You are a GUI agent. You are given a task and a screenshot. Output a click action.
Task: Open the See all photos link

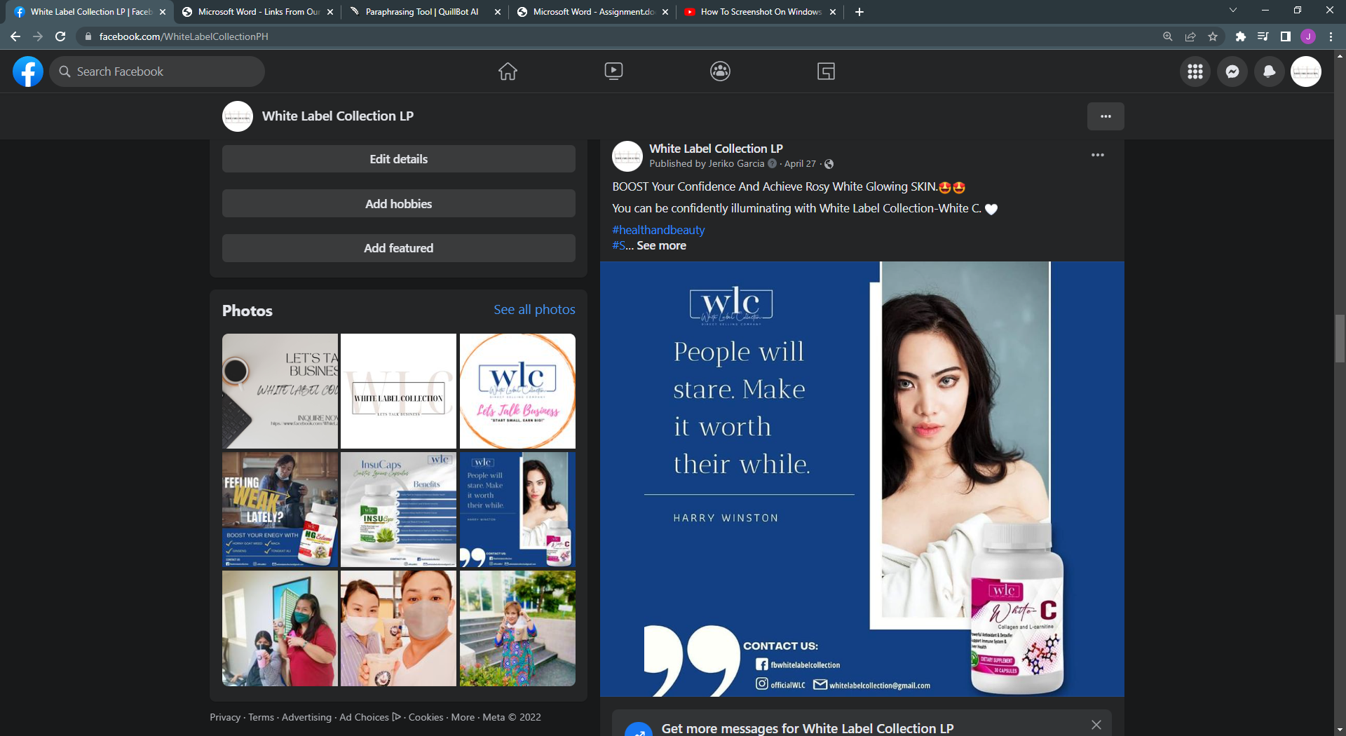pyautogui.click(x=534, y=310)
